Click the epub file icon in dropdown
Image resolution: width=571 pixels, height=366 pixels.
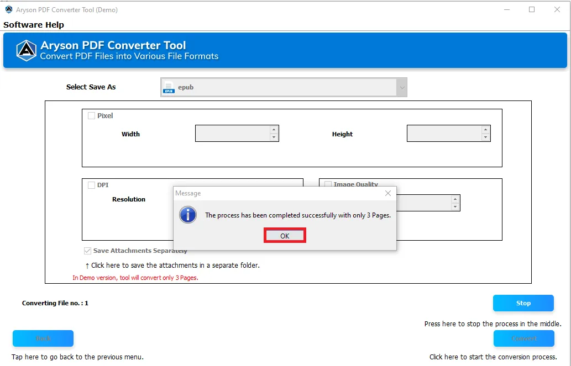click(169, 87)
